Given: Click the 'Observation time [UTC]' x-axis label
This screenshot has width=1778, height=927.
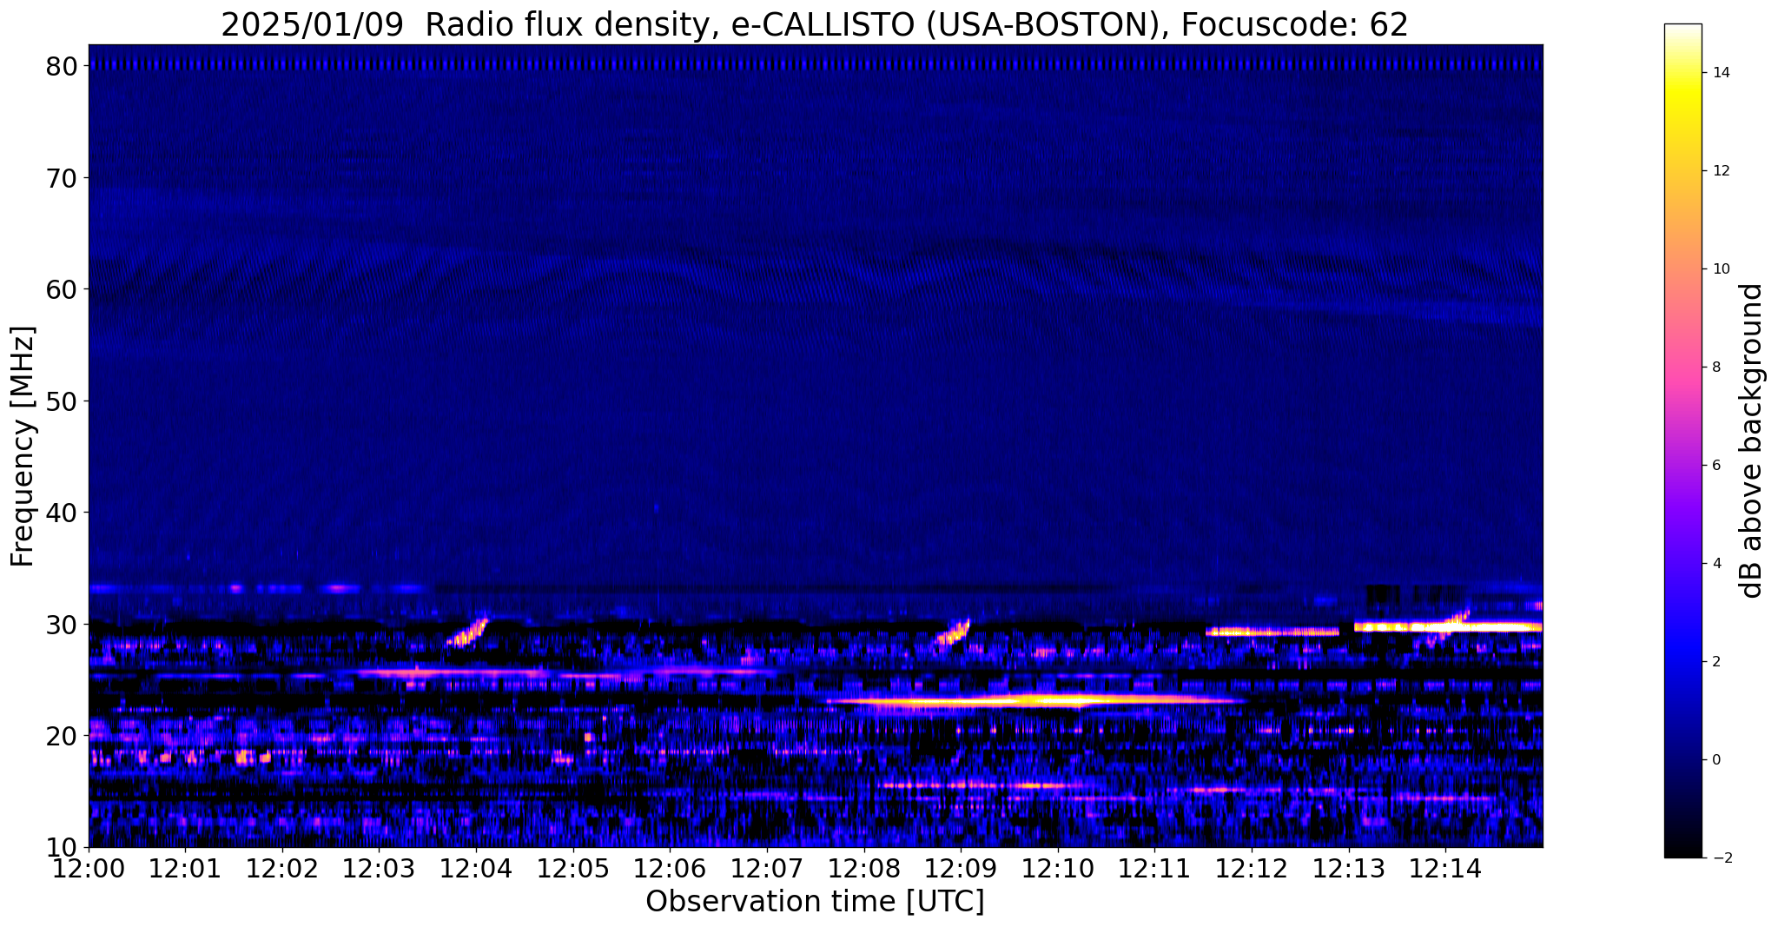Looking at the screenshot, I should (815, 902).
